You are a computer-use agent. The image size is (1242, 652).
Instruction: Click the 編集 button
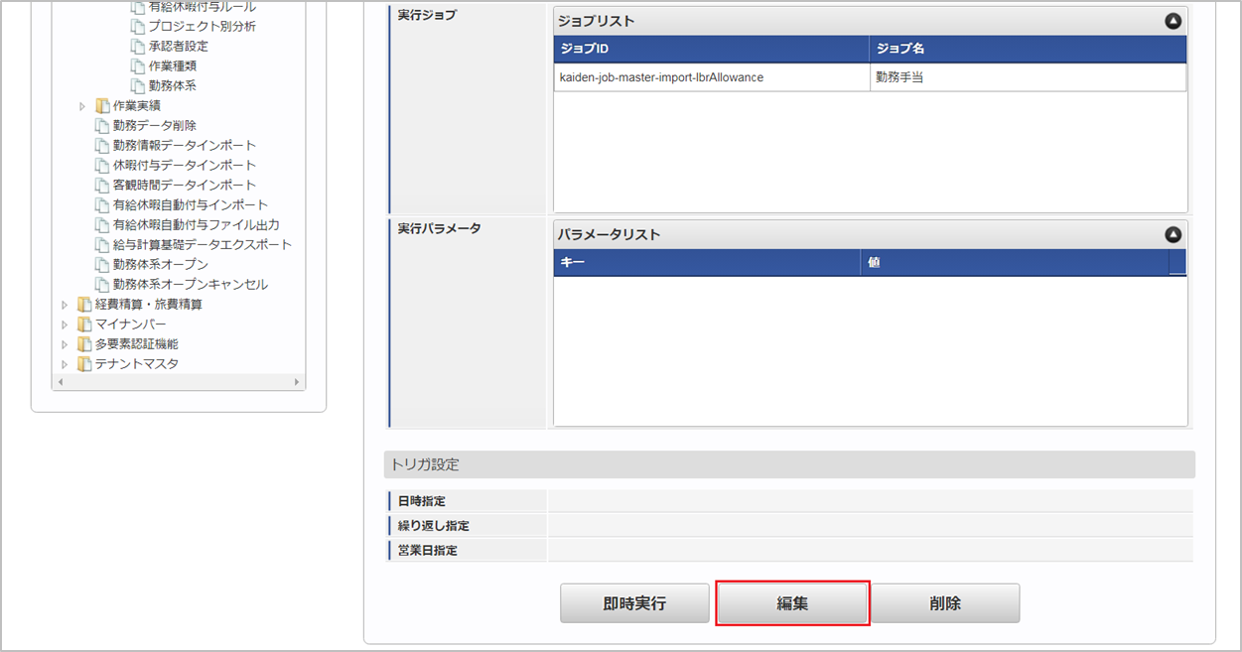pos(792,603)
